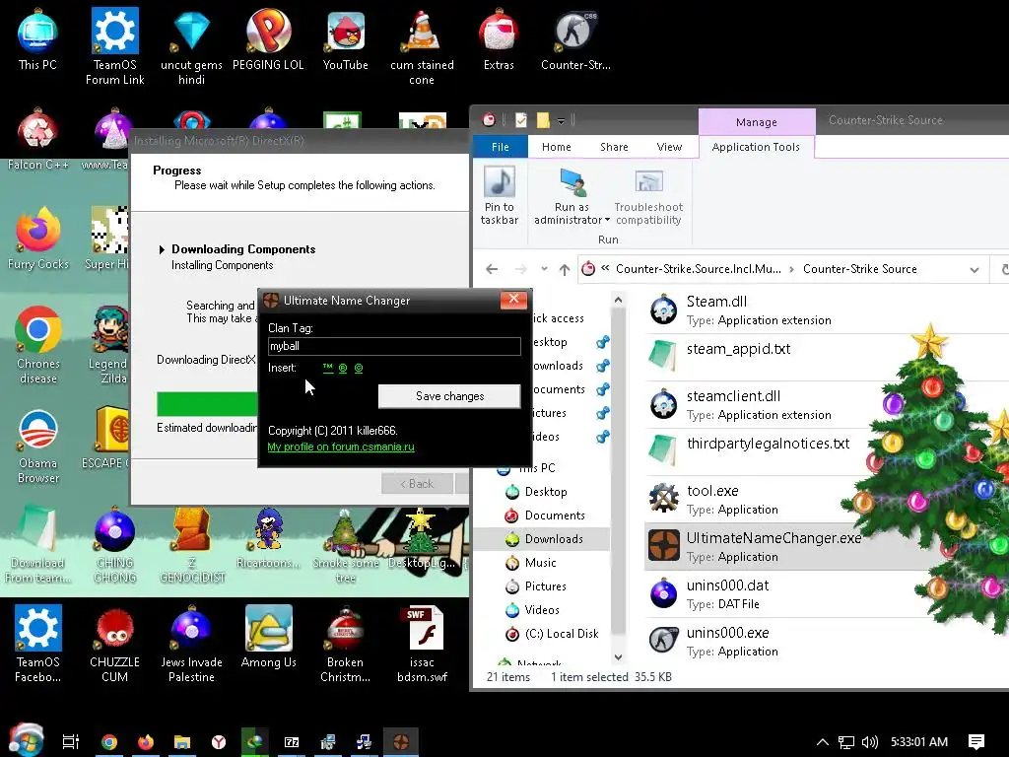Open Task View on the taskbar
The height and width of the screenshot is (757, 1009).
(71, 742)
